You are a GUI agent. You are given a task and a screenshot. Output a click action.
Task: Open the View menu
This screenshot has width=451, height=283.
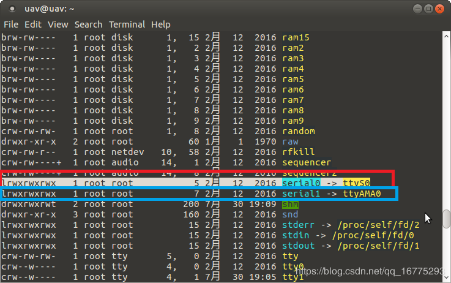pyautogui.click(x=58, y=25)
